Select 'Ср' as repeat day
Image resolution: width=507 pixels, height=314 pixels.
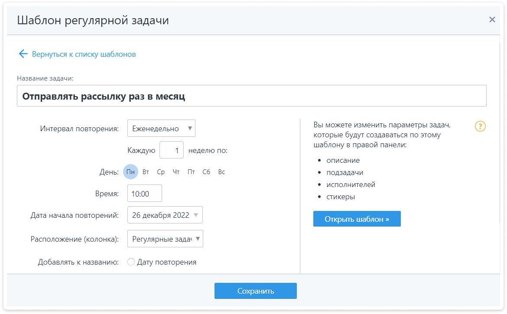pyautogui.click(x=161, y=172)
